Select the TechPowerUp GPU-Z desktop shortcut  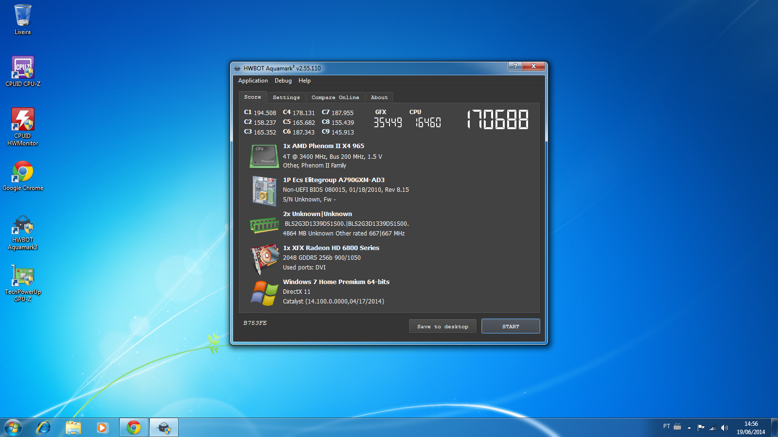(x=23, y=284)
